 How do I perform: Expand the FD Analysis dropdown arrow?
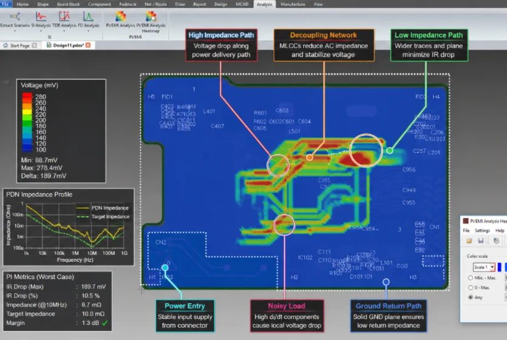[x=88, y=31]
